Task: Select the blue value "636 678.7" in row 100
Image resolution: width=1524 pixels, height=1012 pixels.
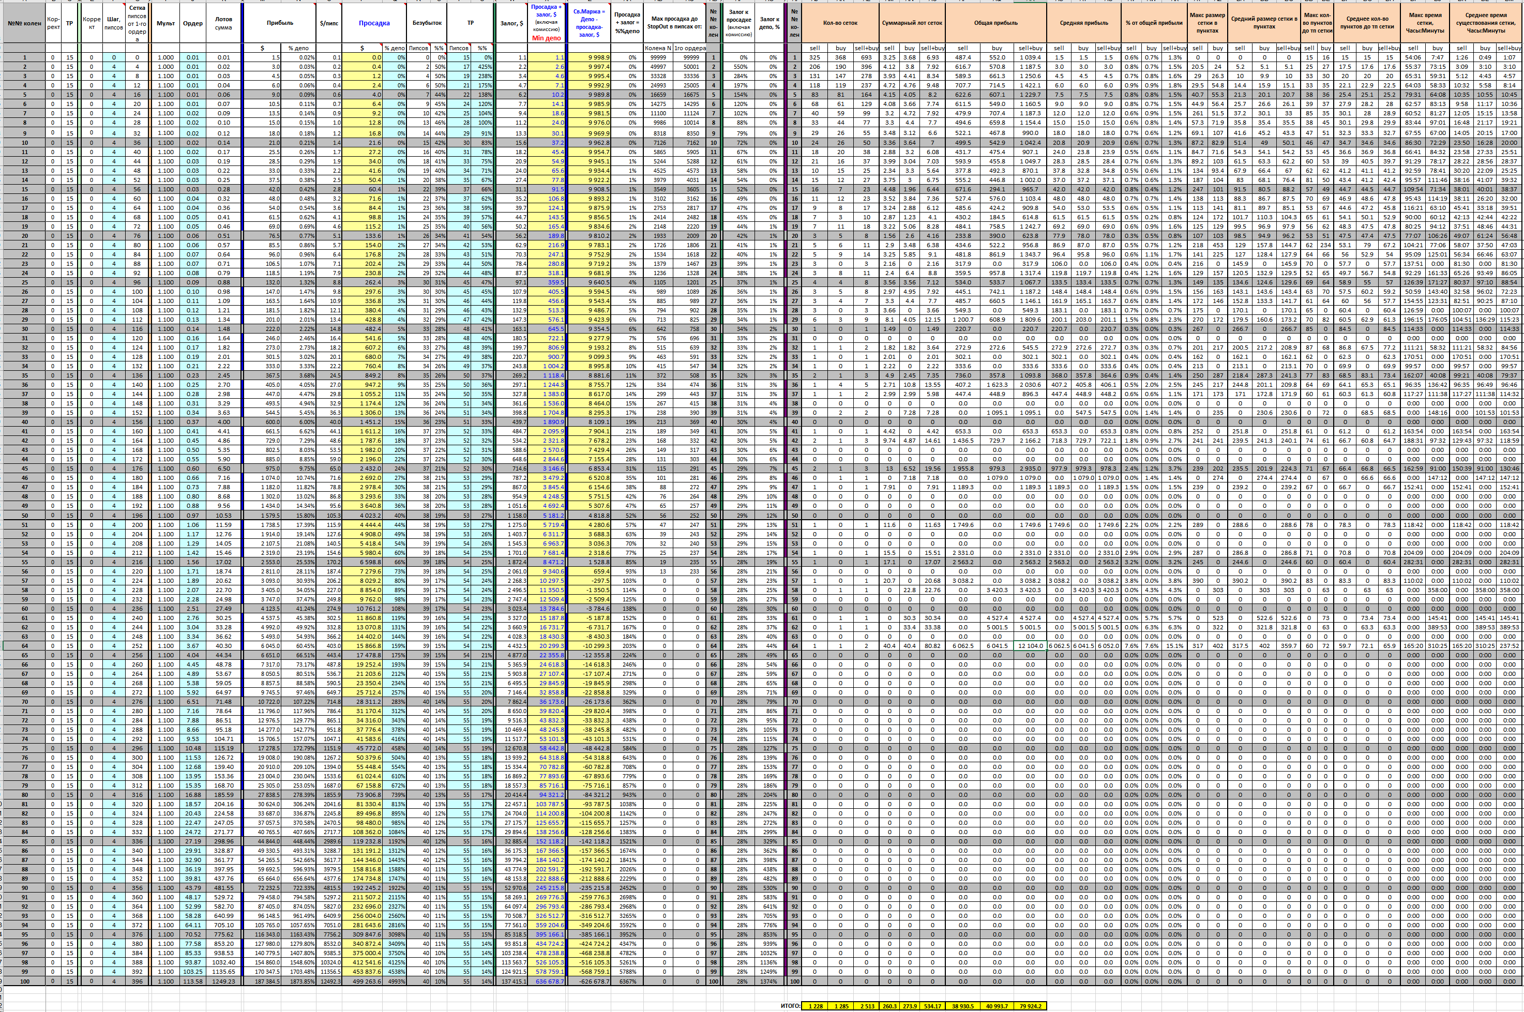Action: point(547,981)
